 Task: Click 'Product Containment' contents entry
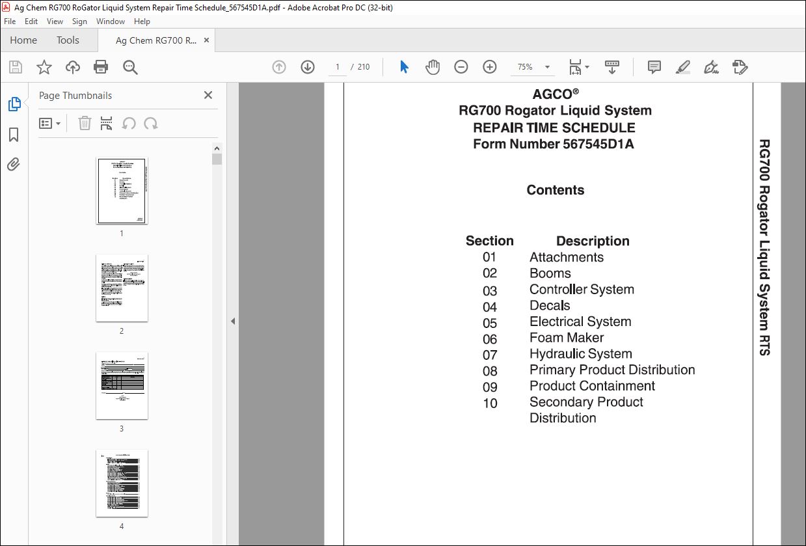tap(592, 386)
